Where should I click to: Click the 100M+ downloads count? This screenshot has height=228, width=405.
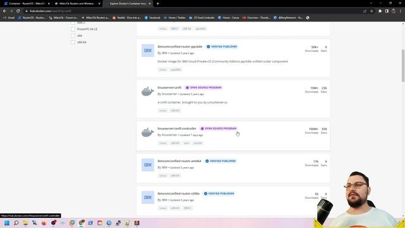313,129
